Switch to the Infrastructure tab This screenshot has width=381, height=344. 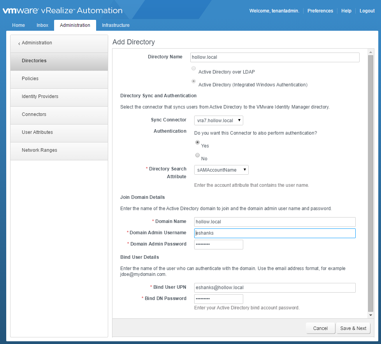116,25
